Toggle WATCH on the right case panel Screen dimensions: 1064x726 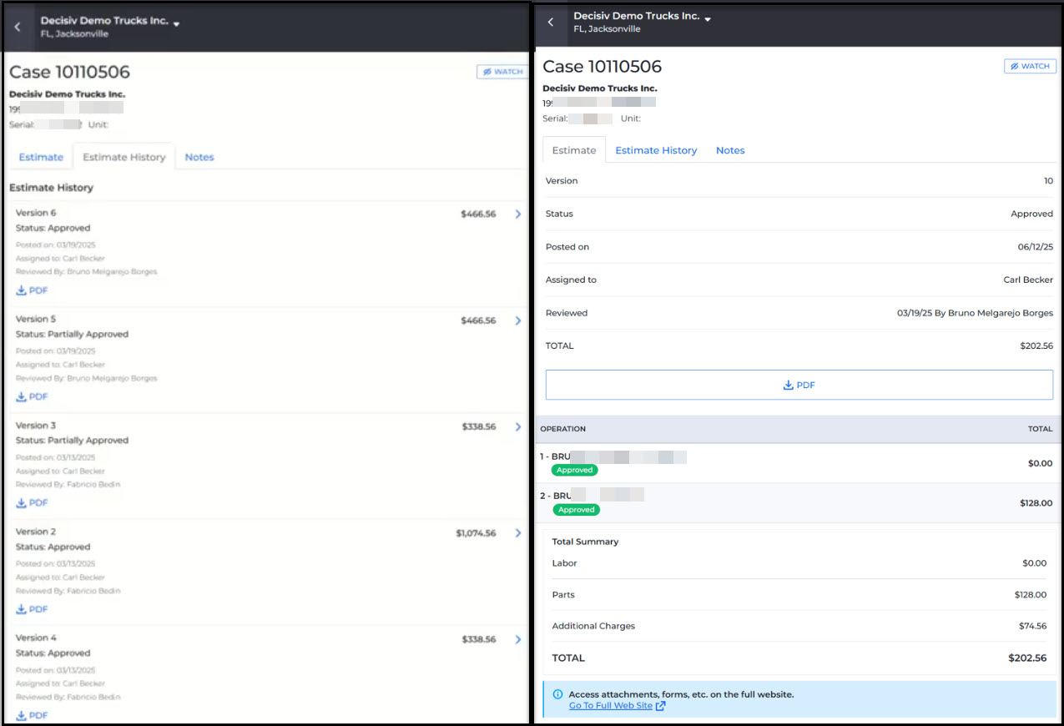tap(1030, 66)
